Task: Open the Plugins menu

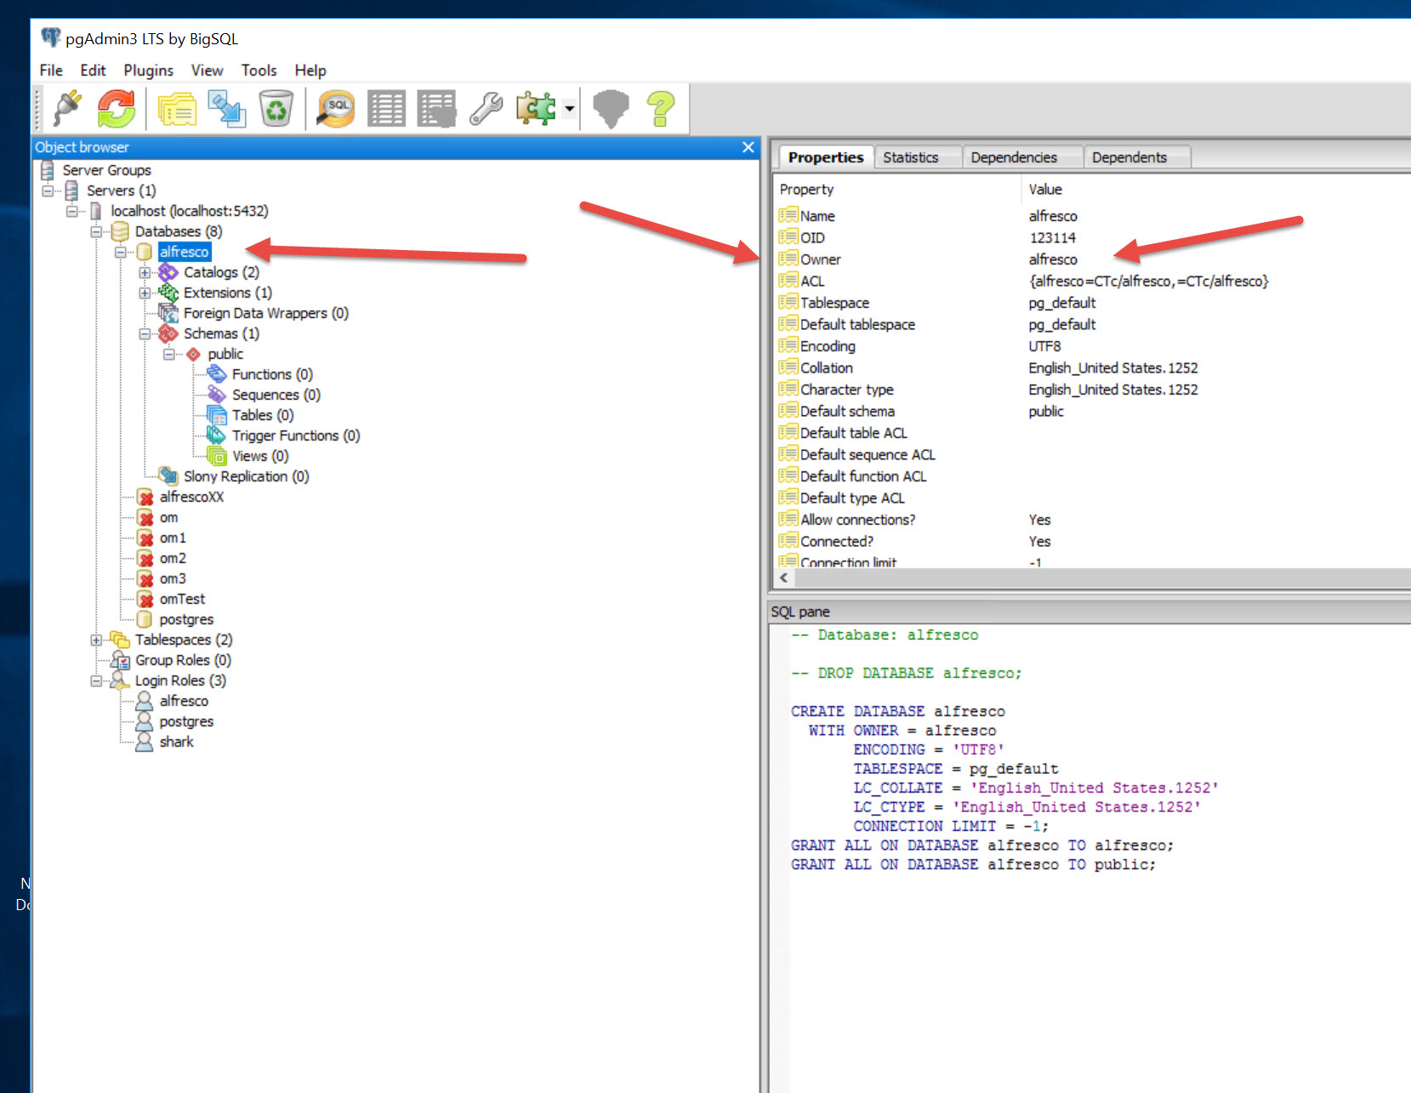Action: point(148,71)
